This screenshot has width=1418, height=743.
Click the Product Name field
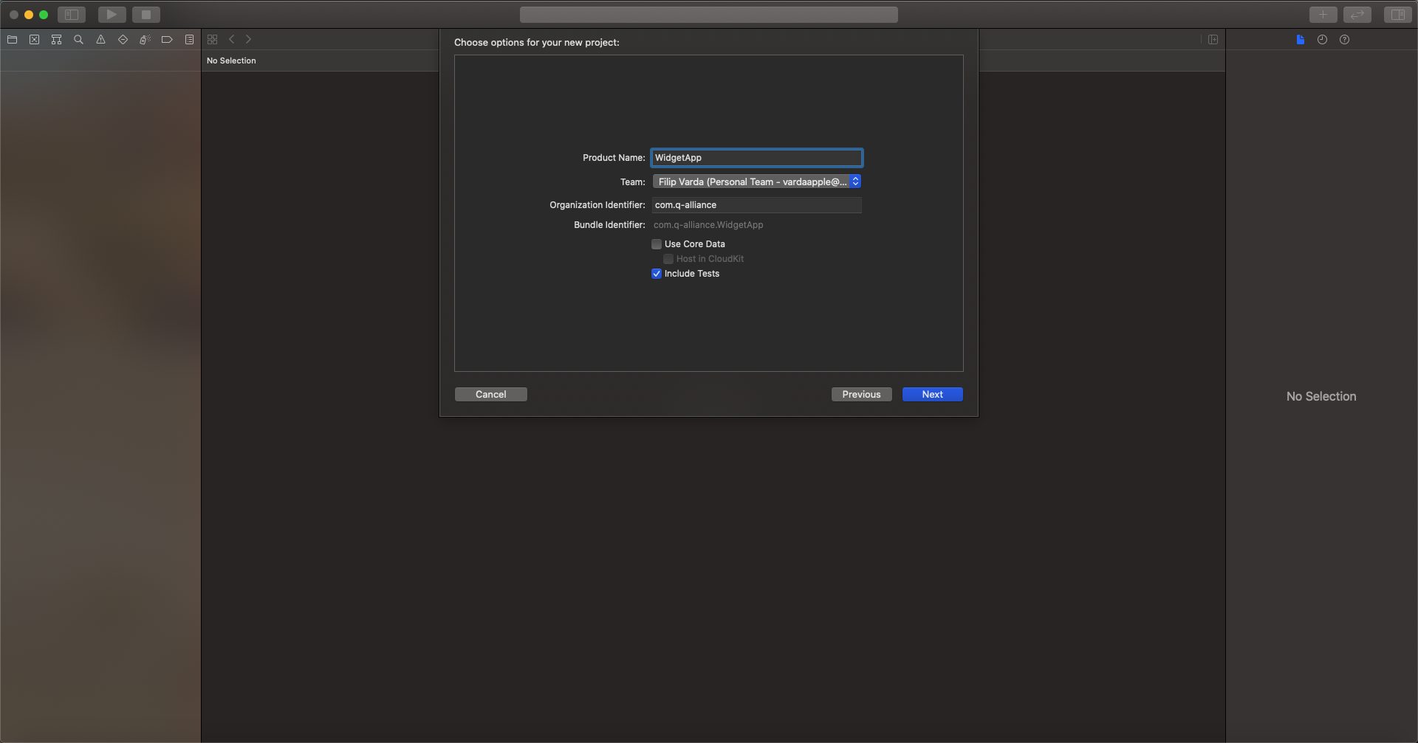757,158
